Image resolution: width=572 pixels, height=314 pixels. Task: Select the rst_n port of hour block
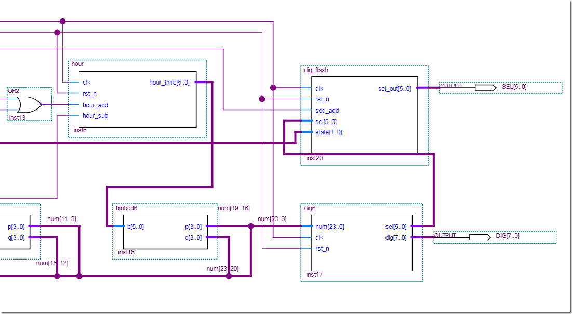89,93
